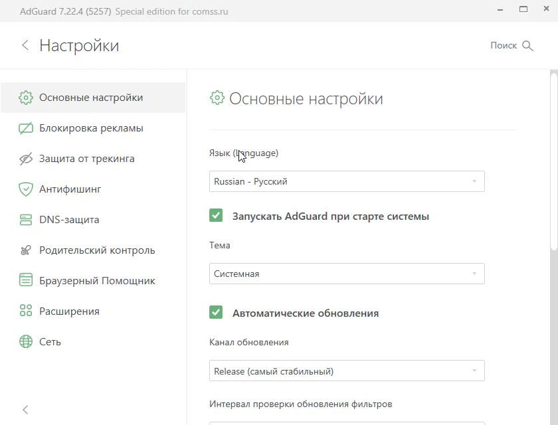
Task: Expand the Тема theme dropdown
Action: (x=347, y=274)
